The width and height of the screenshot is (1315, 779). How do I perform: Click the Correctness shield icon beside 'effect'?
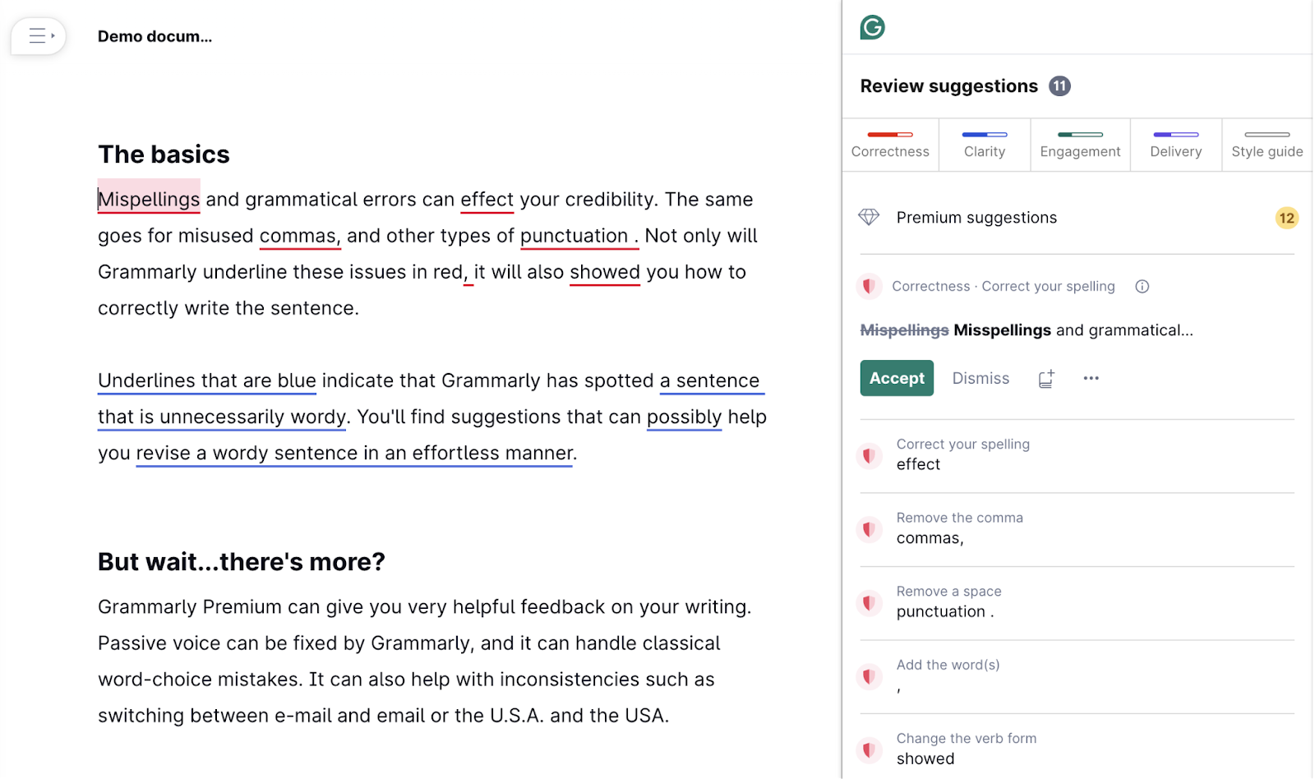[869, 455]
